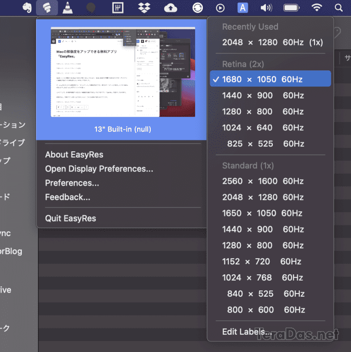The image size is (351, 352).
Task: Click Quit EasyRes
Action: [x=70, y=219]
